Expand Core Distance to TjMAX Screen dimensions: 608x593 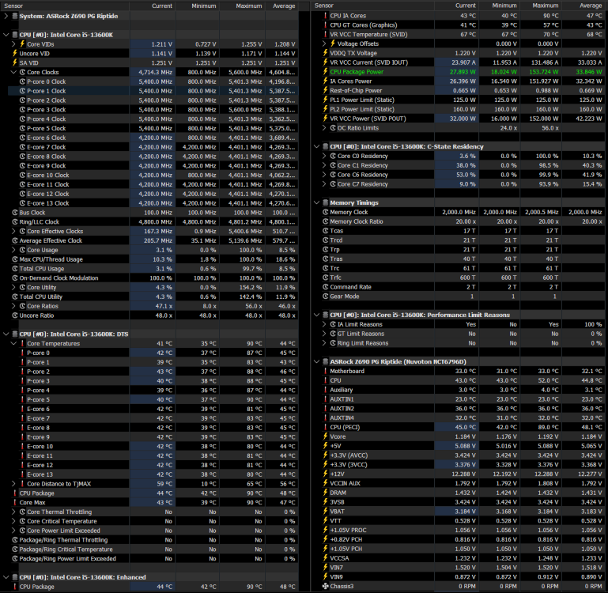[x=14, y=484]
